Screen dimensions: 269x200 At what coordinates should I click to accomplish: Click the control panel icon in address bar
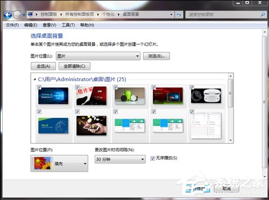(31, 14)
